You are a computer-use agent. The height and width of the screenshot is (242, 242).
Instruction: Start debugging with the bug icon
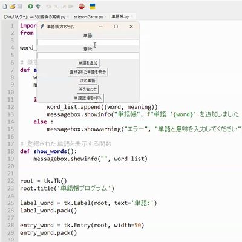pyautogui.click(x=38, y=7)
